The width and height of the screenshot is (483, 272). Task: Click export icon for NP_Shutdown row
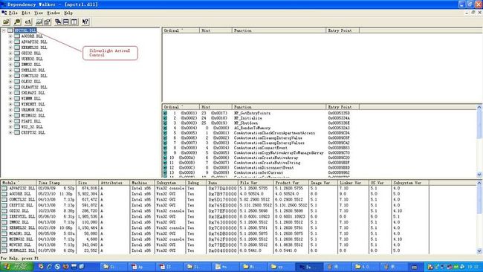pos(166,123)
